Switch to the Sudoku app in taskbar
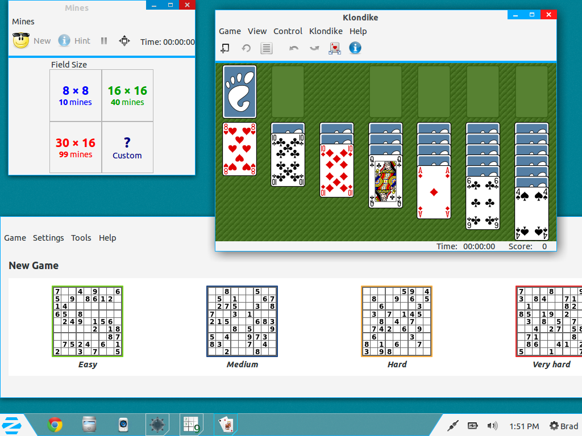 tap(192, 425)
